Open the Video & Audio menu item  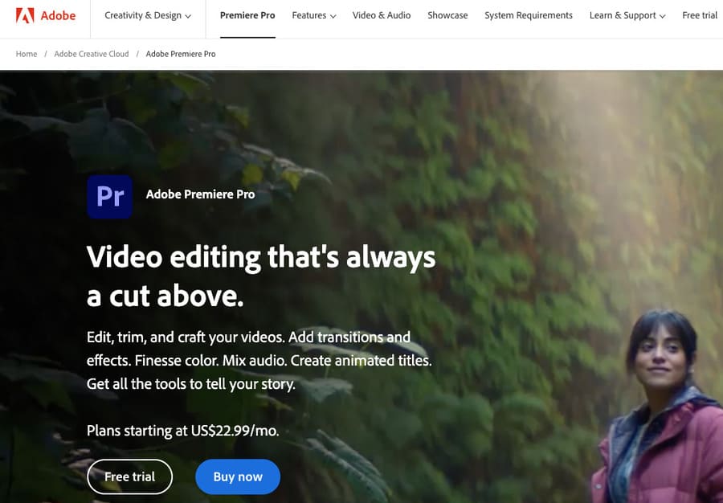click(381, 14)
